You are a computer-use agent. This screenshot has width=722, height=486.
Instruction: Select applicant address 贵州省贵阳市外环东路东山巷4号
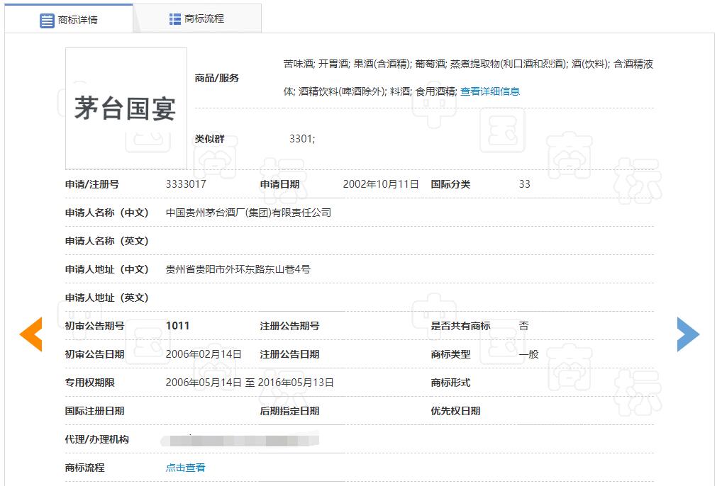point(238,269)
